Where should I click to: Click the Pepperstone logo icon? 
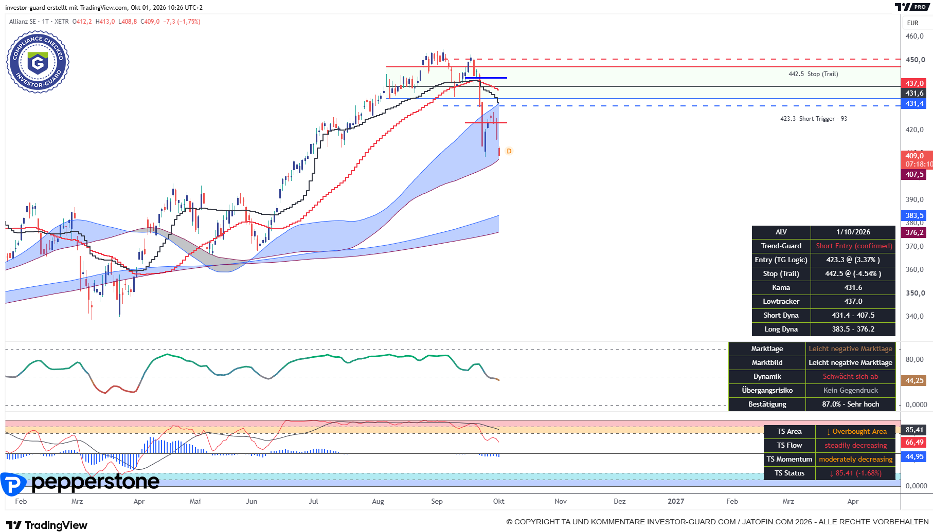click(x=13, y=484)
